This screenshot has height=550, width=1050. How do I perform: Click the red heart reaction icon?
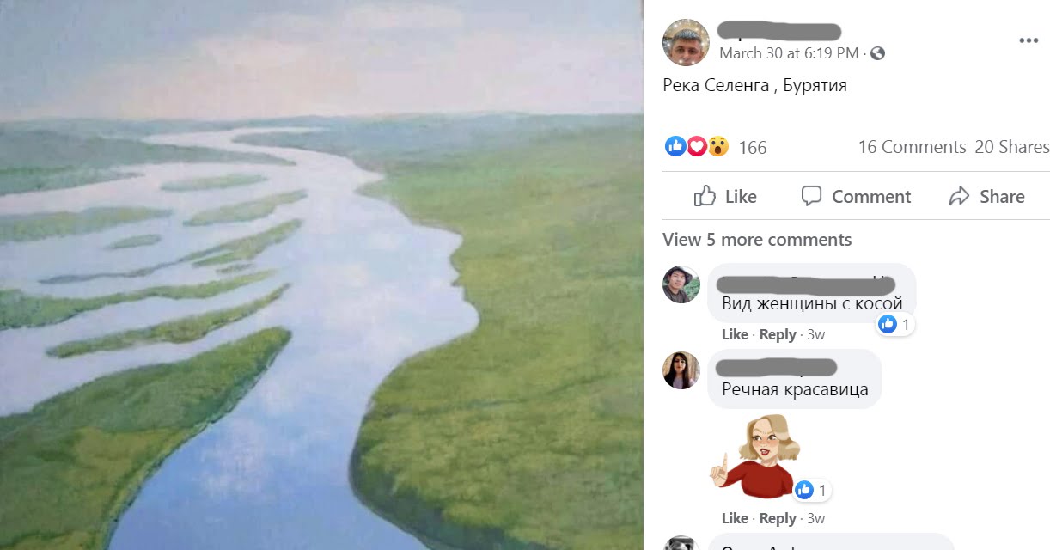coord(697,146)
